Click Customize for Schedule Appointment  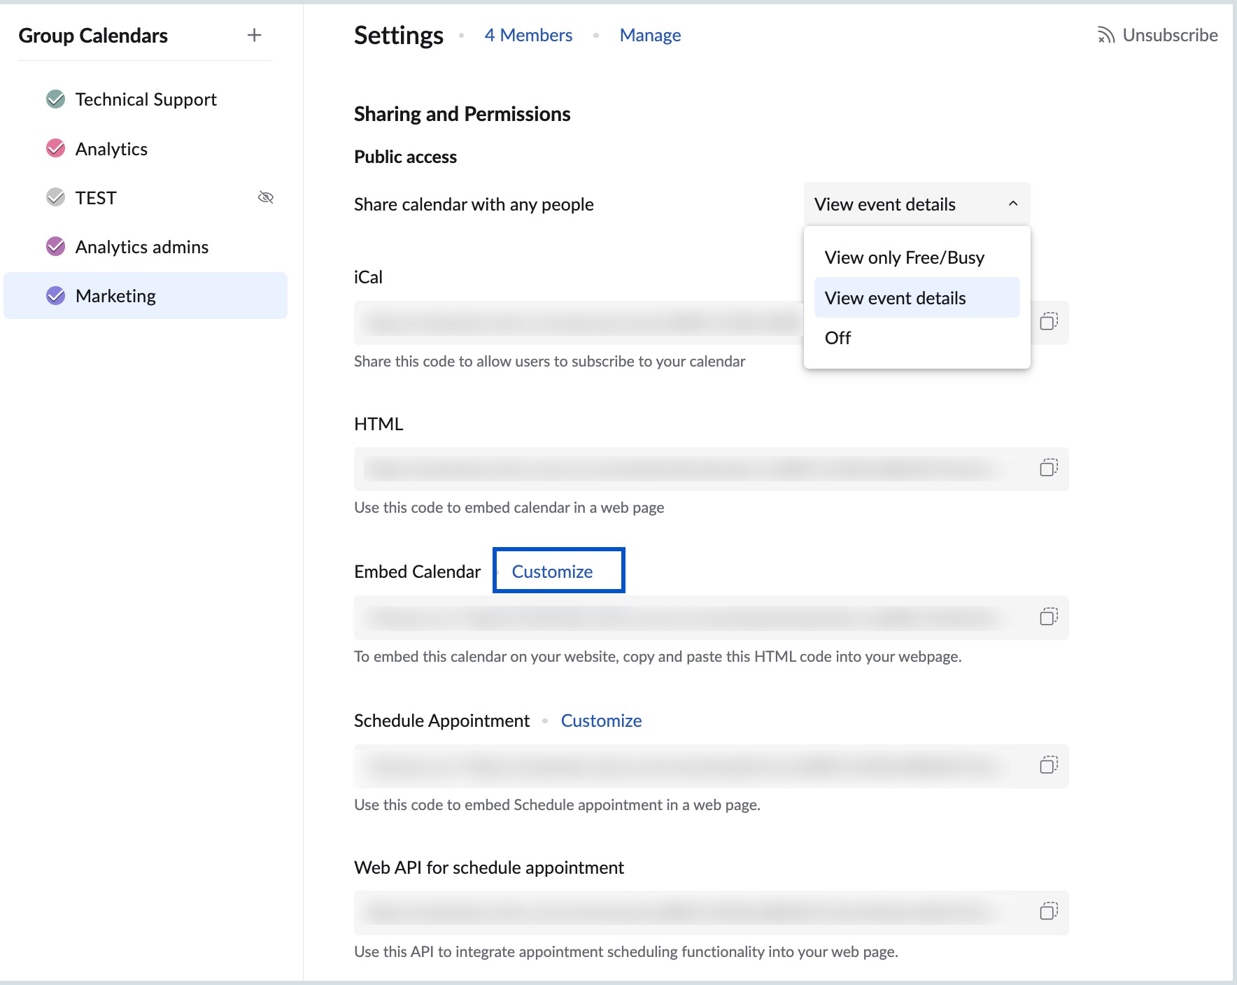pos(601,720)
